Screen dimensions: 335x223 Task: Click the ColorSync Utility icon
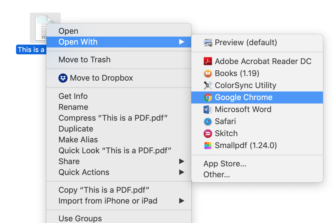click(208, 85)
